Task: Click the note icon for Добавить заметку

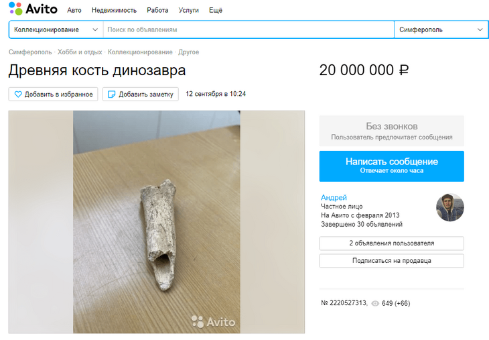Action: (x=112, y=95)
